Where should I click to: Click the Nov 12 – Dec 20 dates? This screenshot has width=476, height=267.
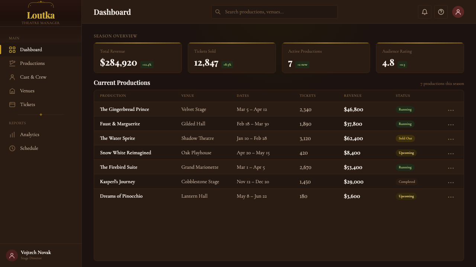point(253,182)
